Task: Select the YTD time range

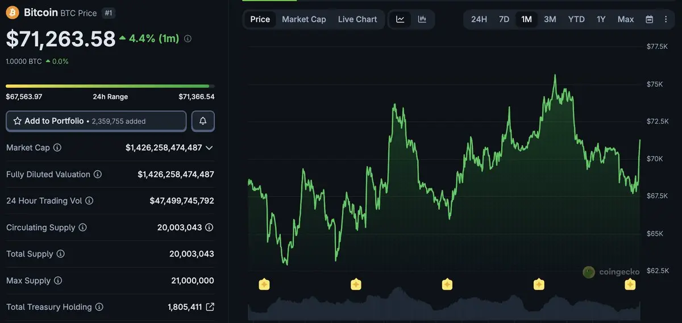Action: (576, 19)
